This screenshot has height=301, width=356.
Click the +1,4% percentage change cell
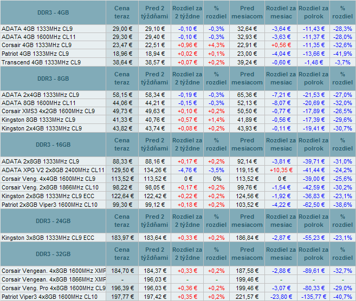click(216, 120)
